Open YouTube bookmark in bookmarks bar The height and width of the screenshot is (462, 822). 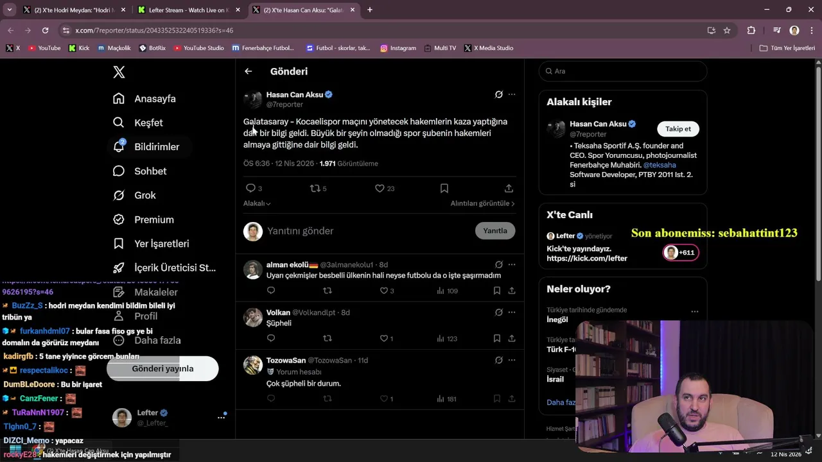[x=44, y=48]
